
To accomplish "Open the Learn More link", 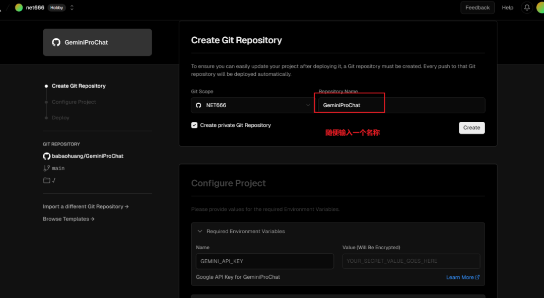I will 460,277.
